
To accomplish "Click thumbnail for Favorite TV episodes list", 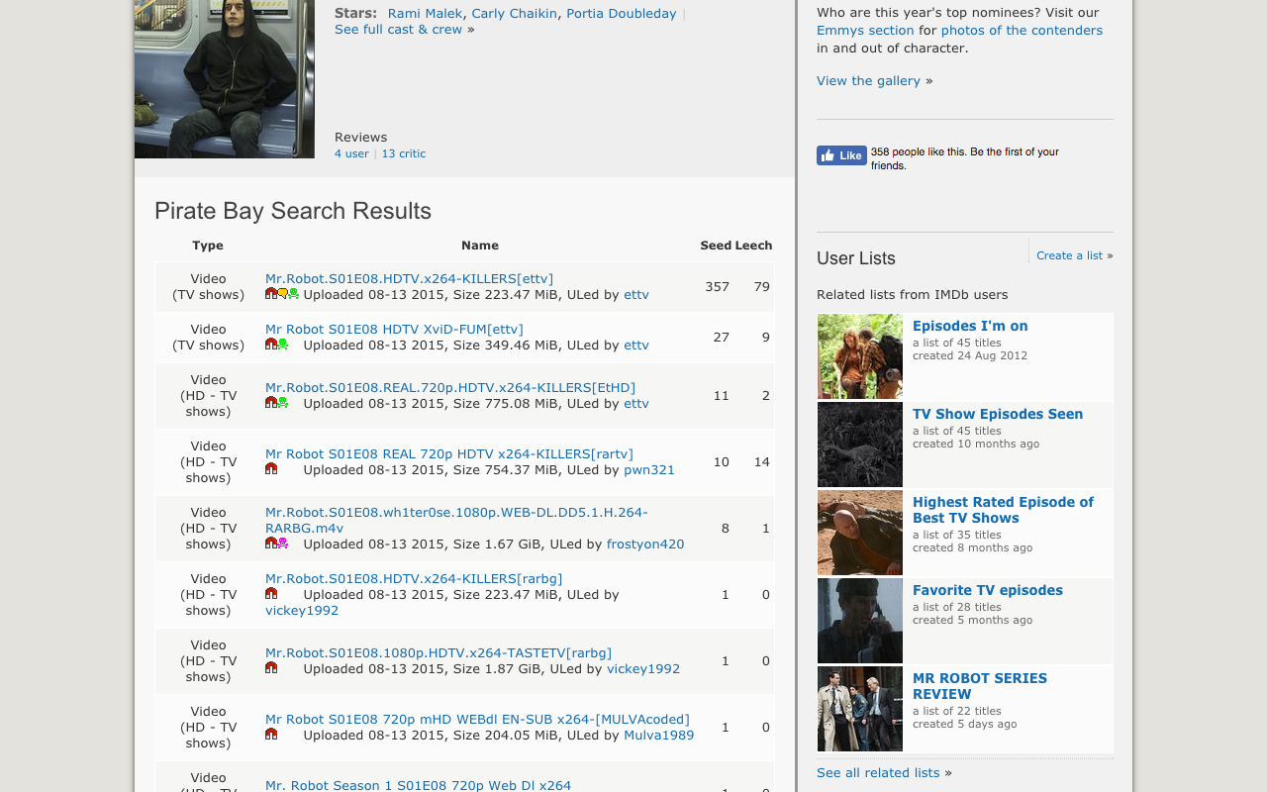I will coord(860,621).
